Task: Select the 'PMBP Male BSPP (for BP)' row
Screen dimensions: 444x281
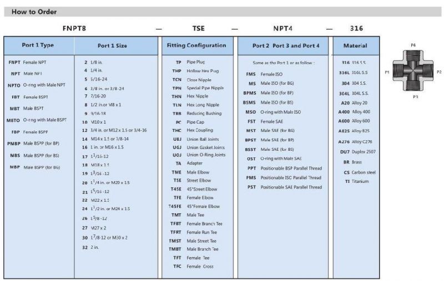Action: pyautogui.click(x=33, y=144)
